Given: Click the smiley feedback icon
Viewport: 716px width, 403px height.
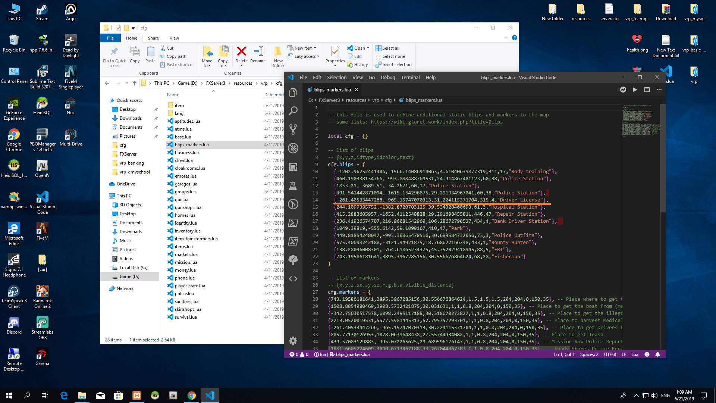Looking at the screenshot, I should (647, 354).
